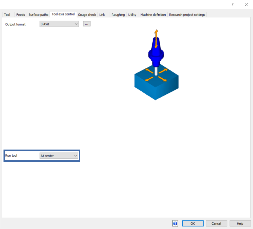
Task: Open the Roughing tab
Action: point(118,15)
